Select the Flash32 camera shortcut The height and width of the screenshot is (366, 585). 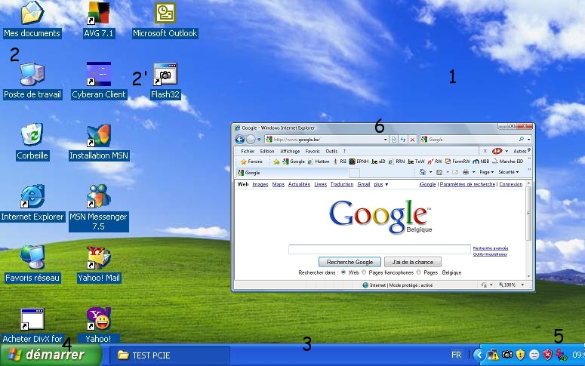click(165, 74)
